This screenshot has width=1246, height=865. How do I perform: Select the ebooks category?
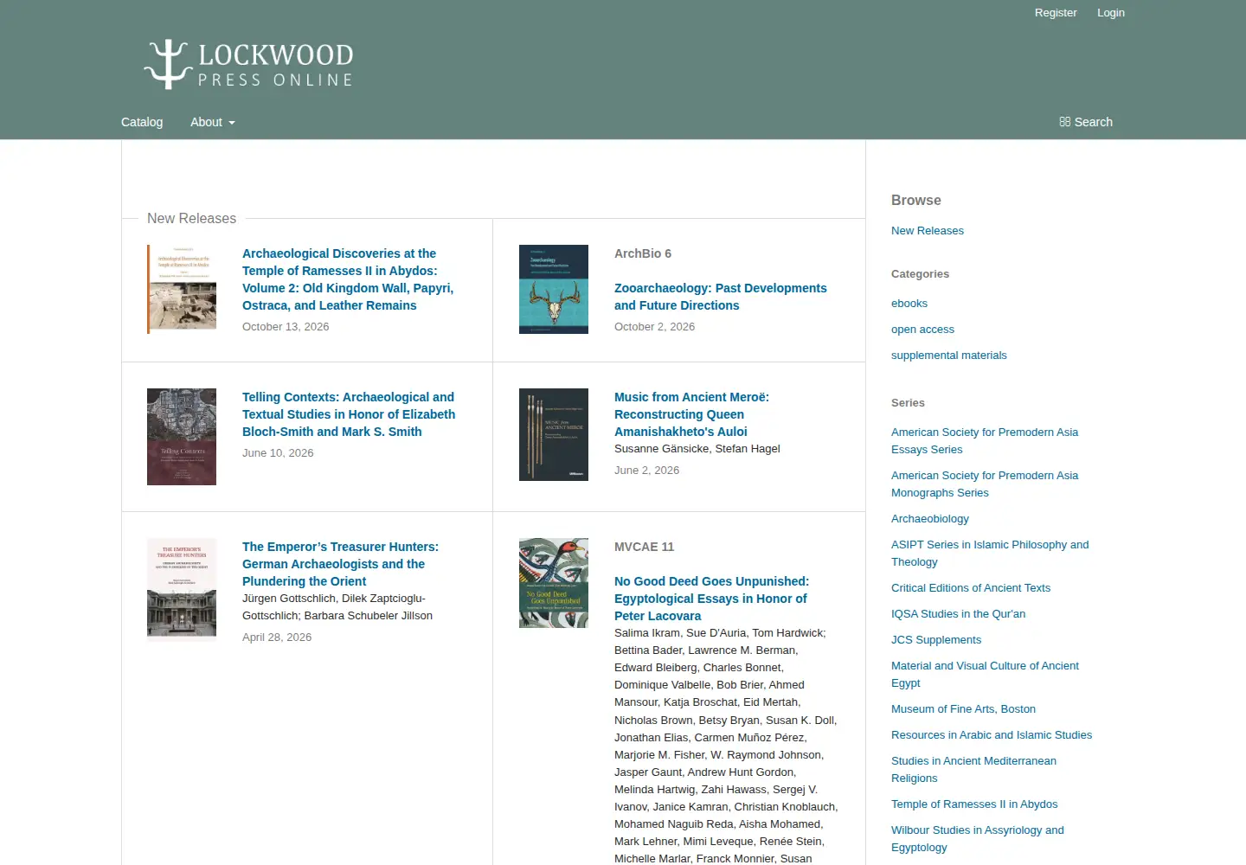(x=909, y=304)
